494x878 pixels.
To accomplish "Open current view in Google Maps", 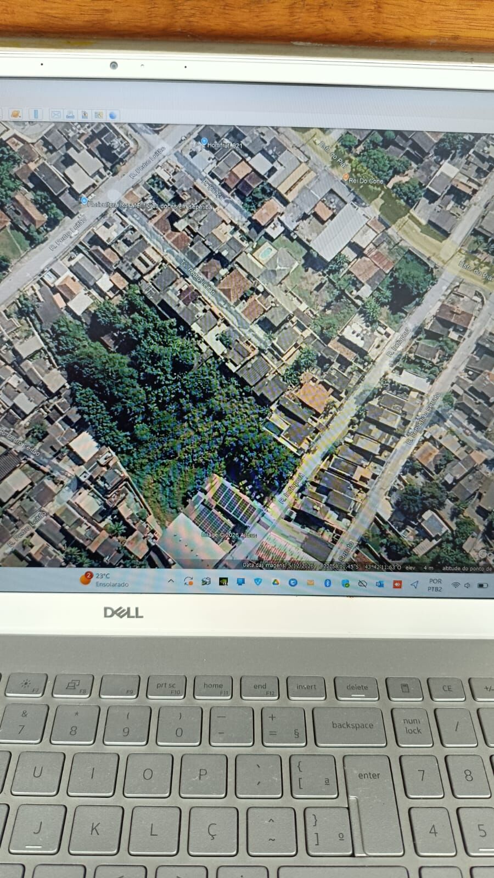I will point(99,115).
